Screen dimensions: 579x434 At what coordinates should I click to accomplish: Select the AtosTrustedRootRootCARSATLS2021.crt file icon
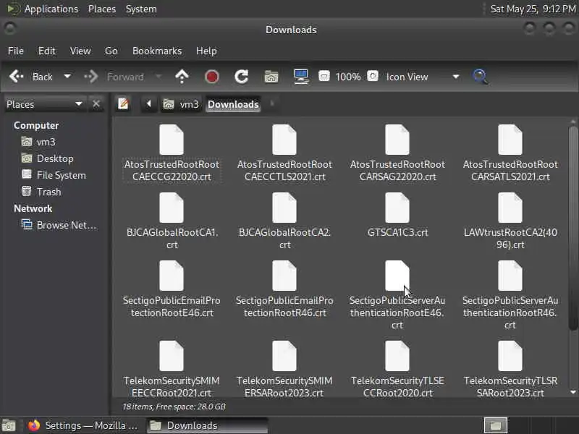point(510,140)
